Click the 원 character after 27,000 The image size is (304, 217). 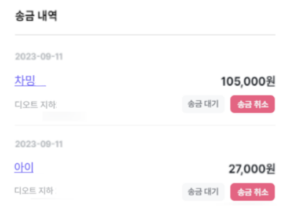pos(271,168)
